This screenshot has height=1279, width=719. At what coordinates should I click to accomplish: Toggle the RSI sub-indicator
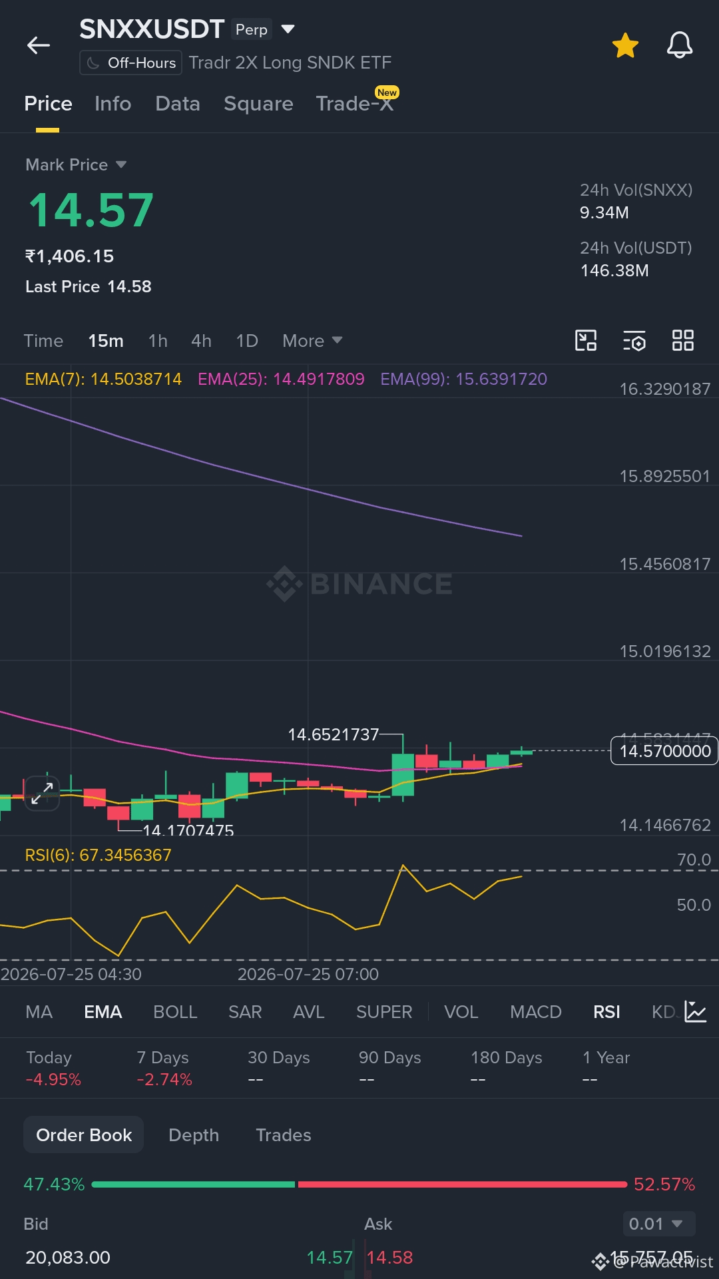coord(606,1012)
